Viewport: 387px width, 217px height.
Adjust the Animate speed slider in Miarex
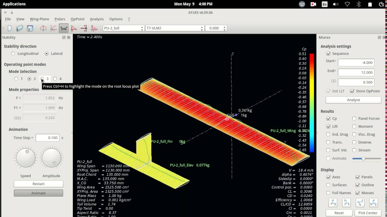point(367,159)
